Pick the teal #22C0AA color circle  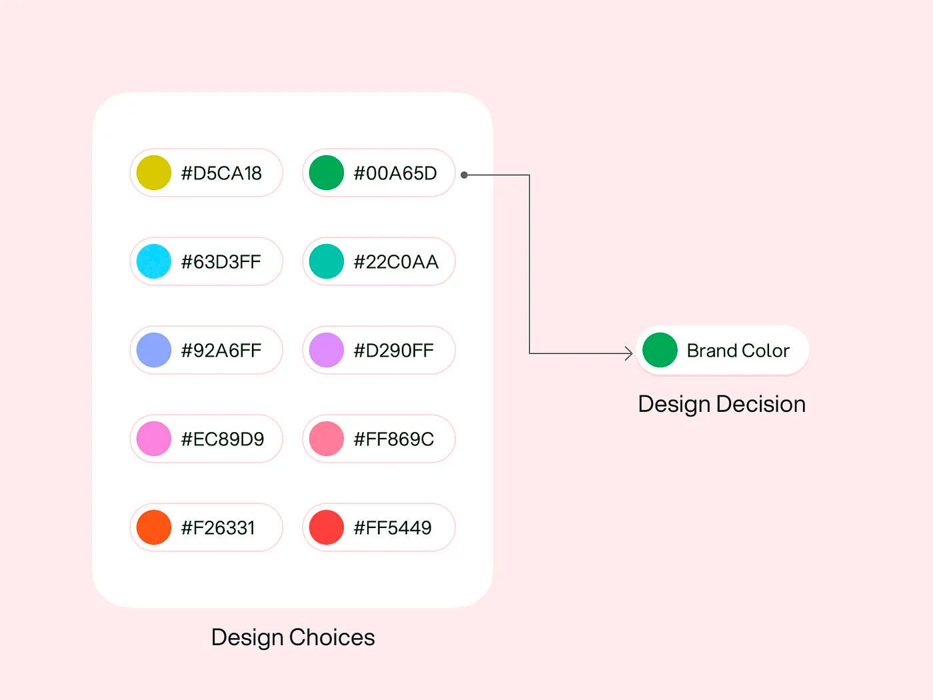[x=327, y=261]
